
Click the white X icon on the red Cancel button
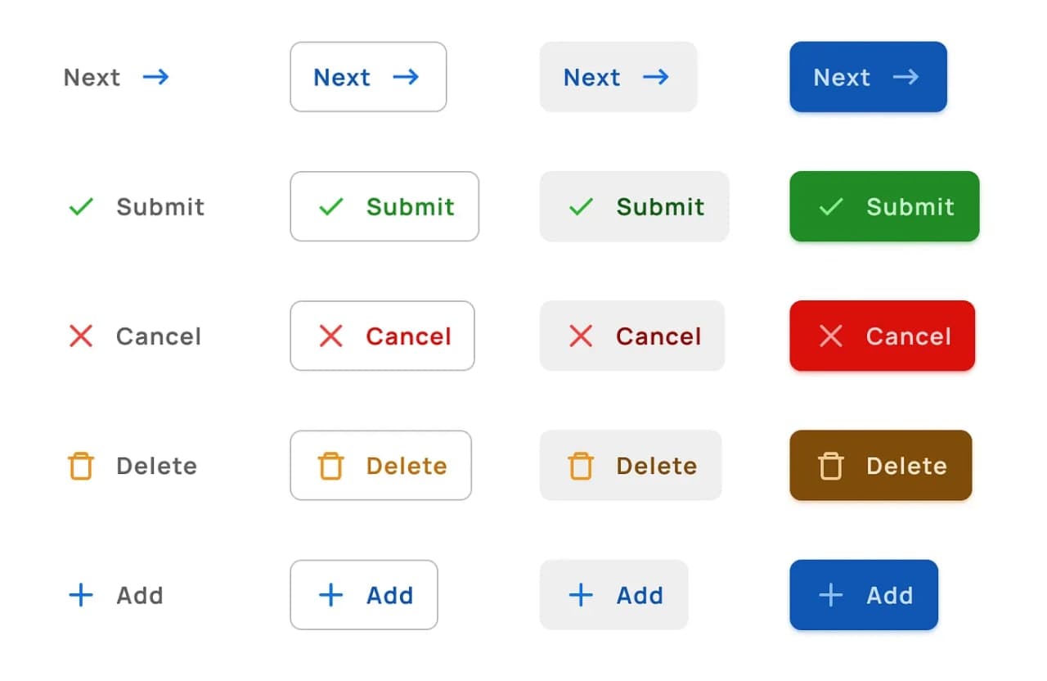(x=831, y=336)
